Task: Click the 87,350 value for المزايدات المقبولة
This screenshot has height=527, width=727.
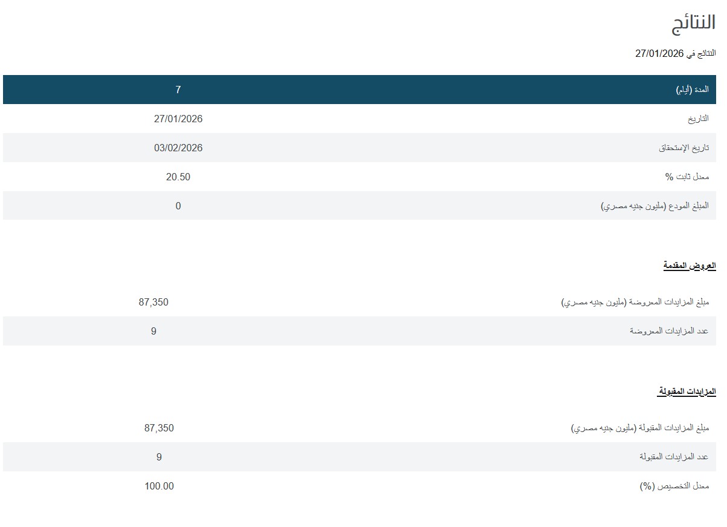Action: click(x=159, y=428)
